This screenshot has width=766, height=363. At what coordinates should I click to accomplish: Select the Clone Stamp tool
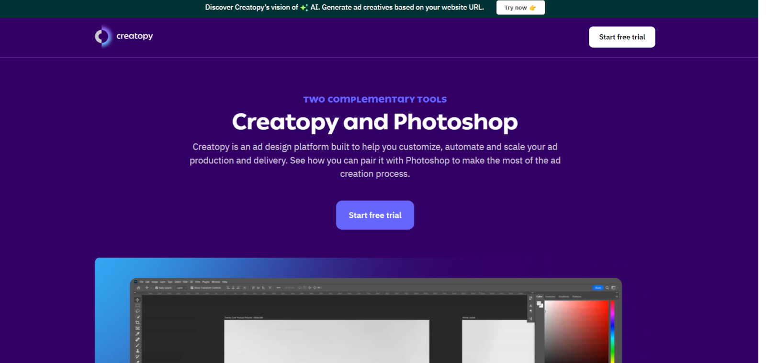(x=137, y=351)
